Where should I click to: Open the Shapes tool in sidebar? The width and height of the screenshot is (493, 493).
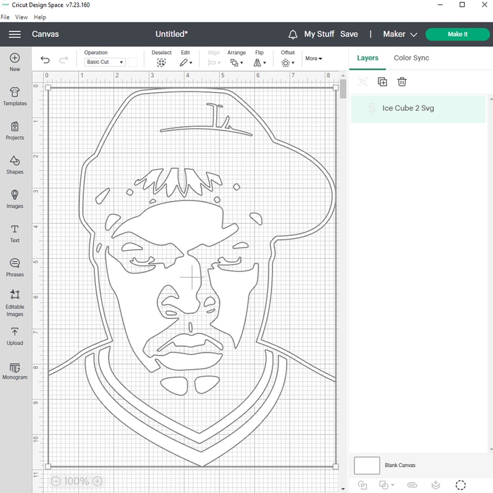point(15,164)
